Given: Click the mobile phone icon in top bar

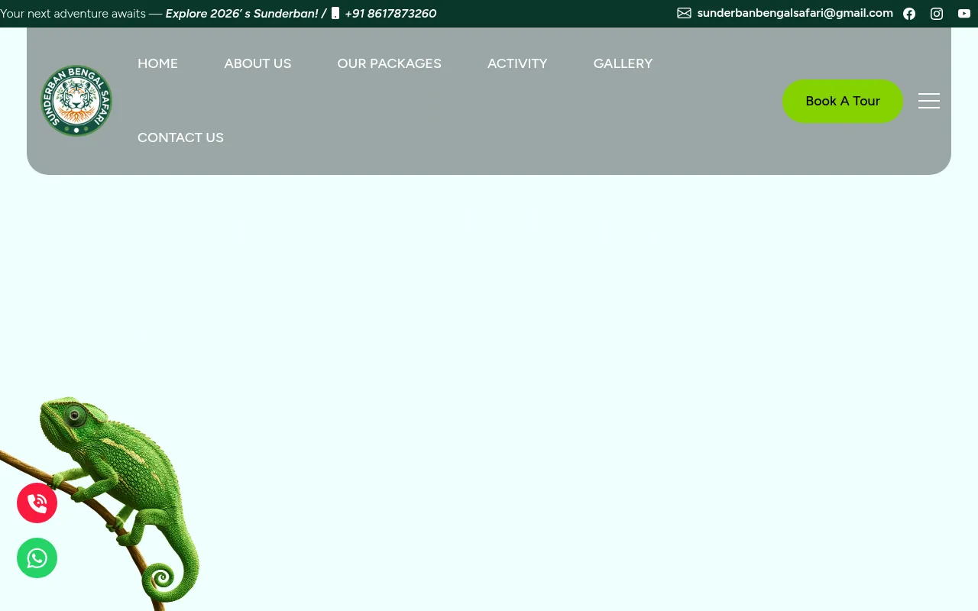Looking at the screenshot, I should click(x=335, y=13).
